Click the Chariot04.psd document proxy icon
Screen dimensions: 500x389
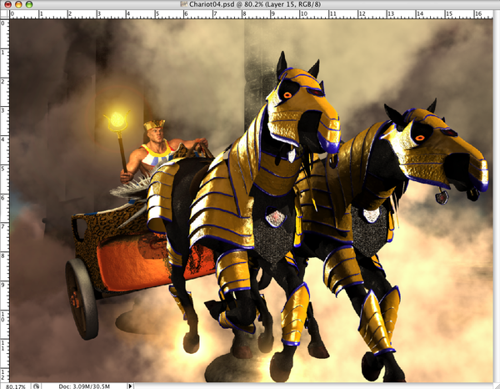(183, 4)
